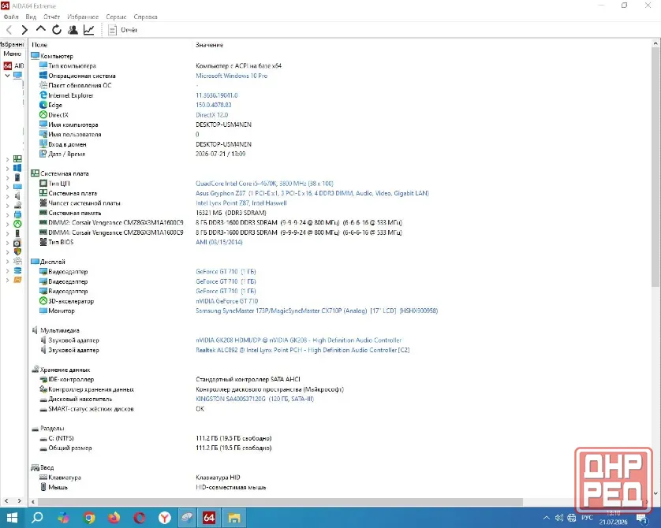The width and height of the screenshot is (661, 528).
Task: Open the Samsung SyncMaster 173P monitor link
Action: click(x=316, y=310)
